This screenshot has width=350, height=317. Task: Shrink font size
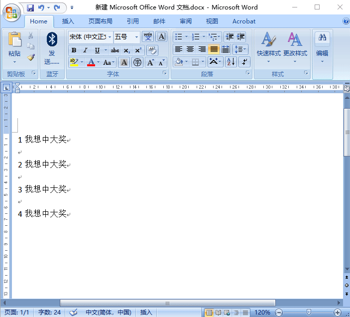pyautogui.click(x=162, y=62)
